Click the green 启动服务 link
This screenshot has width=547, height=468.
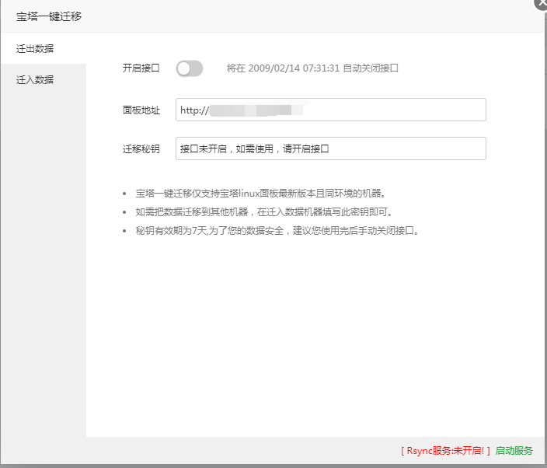(514, 451)
